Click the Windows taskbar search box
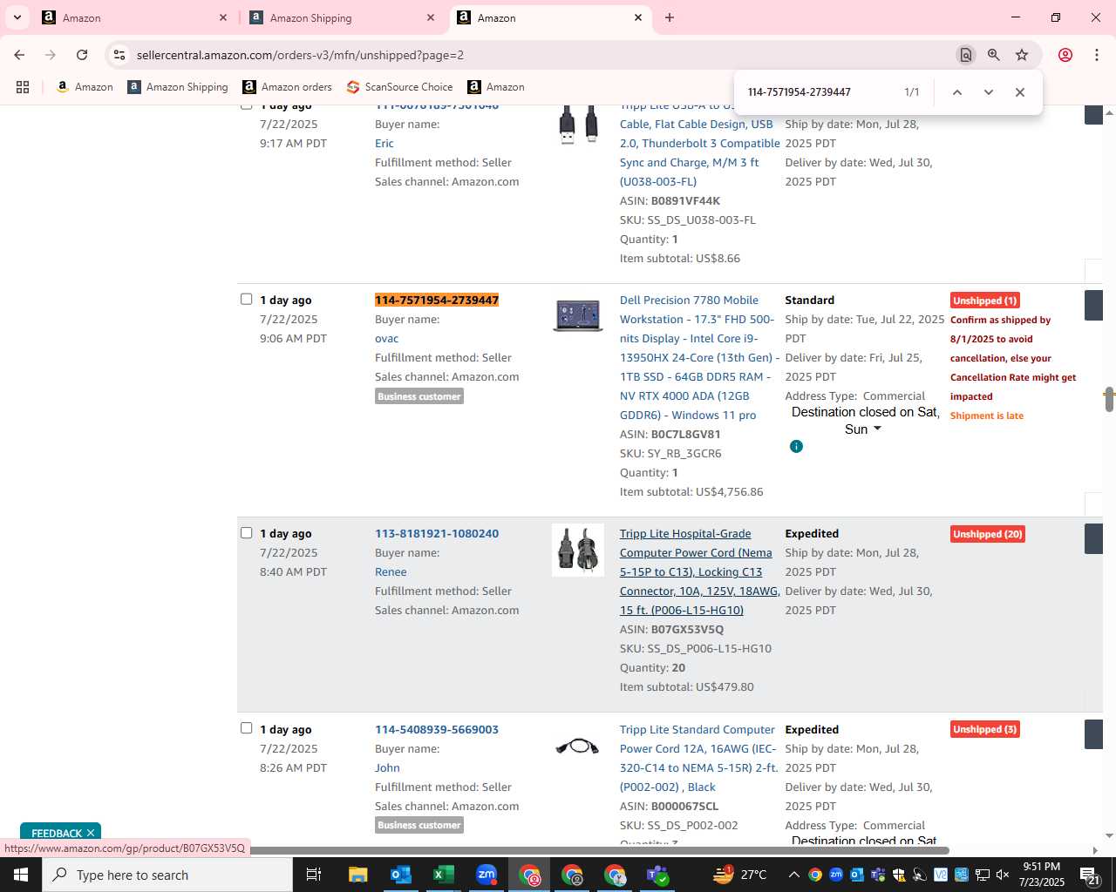 pos(167,875)
